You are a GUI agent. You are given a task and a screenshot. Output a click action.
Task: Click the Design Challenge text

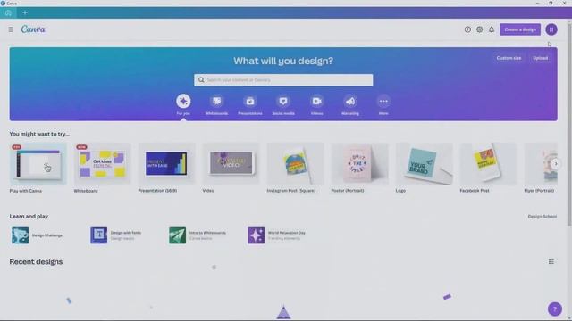[x=47, y=235]
